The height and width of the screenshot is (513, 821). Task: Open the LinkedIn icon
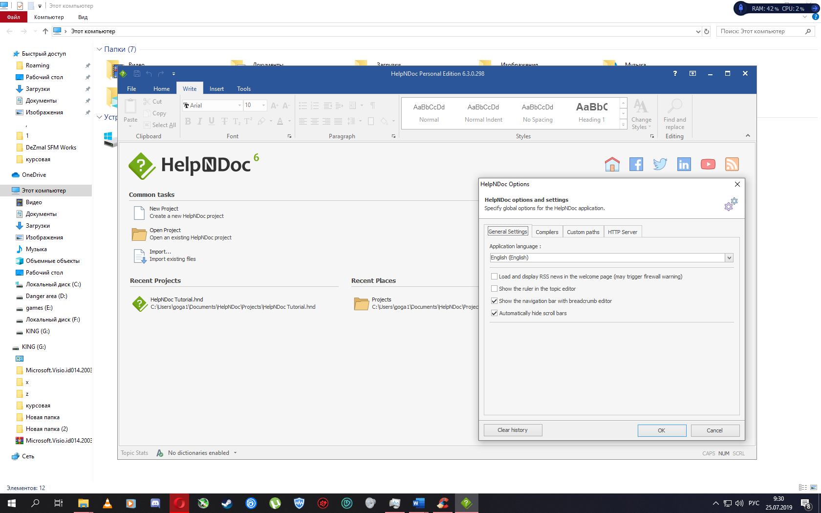point(684,164)
